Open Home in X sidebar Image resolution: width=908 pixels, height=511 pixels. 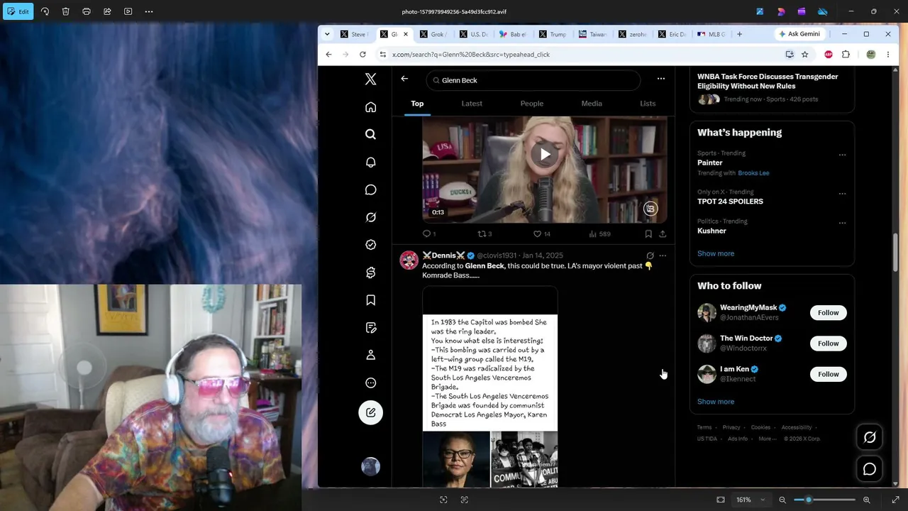coord(370,107)
